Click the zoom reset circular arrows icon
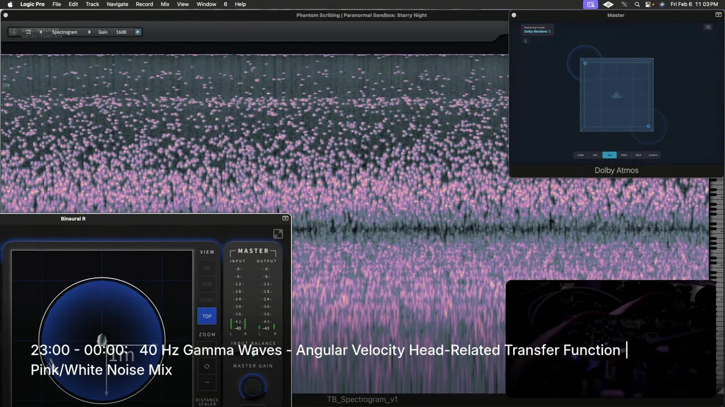Screen dimensions: 725x407 point(207,366)
